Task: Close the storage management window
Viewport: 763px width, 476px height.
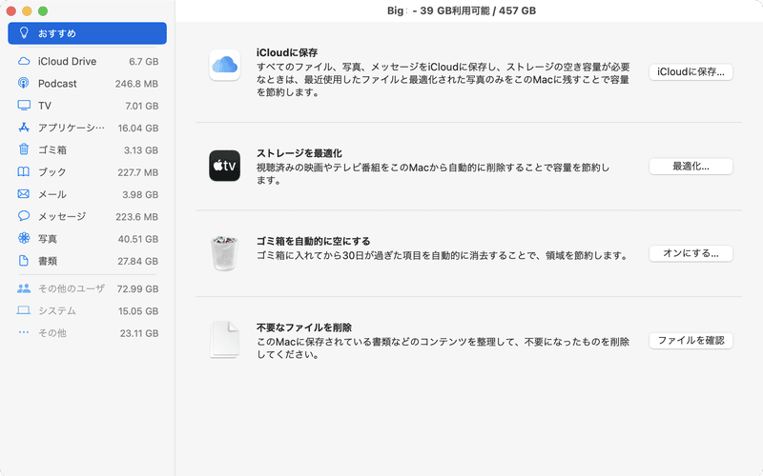Action: point(10,10)
